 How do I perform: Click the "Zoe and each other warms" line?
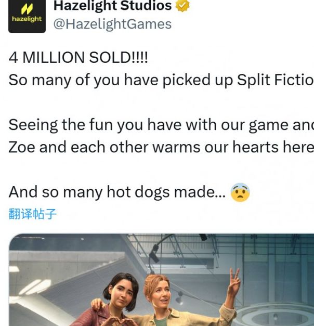[161, 147]
